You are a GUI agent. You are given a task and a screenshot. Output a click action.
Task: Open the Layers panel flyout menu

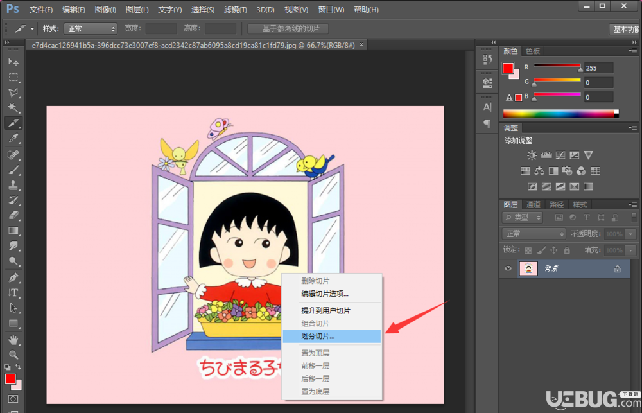(x=632, y=204)
